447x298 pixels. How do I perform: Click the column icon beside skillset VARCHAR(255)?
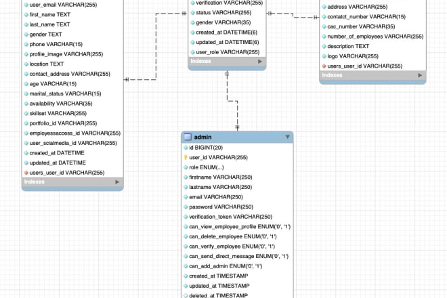coord(26,114)
